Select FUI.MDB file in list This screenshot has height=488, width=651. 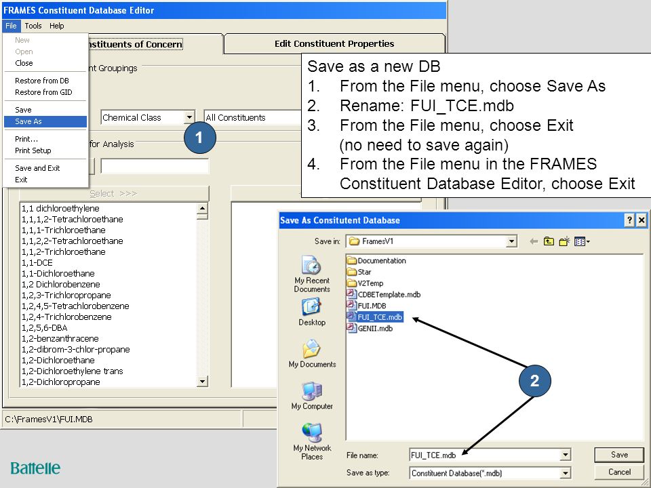367,306
